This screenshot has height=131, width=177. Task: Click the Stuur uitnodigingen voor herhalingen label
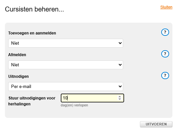click(32, 101)
